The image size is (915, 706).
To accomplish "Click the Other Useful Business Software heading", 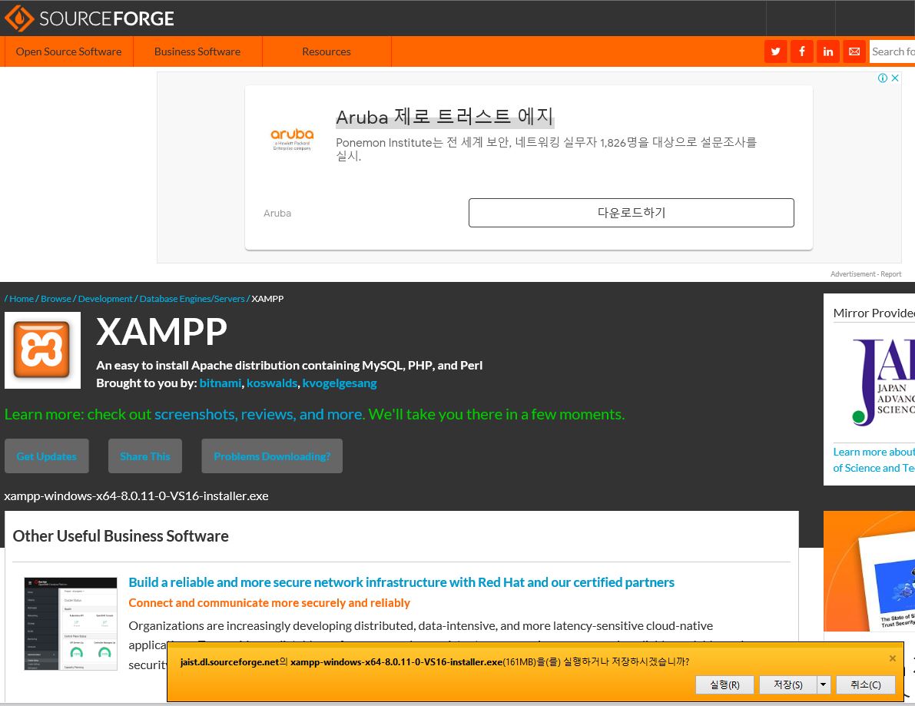I will click(121, 536).
